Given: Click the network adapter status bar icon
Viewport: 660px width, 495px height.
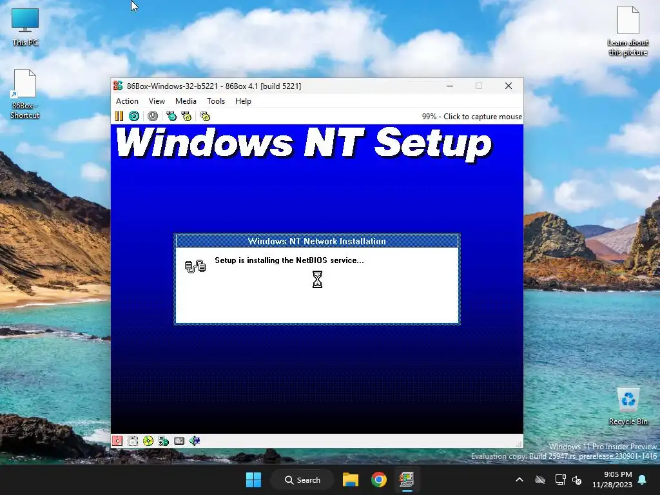Looking at the screenshot, I should pyautogui.click(x=164, y=441).
